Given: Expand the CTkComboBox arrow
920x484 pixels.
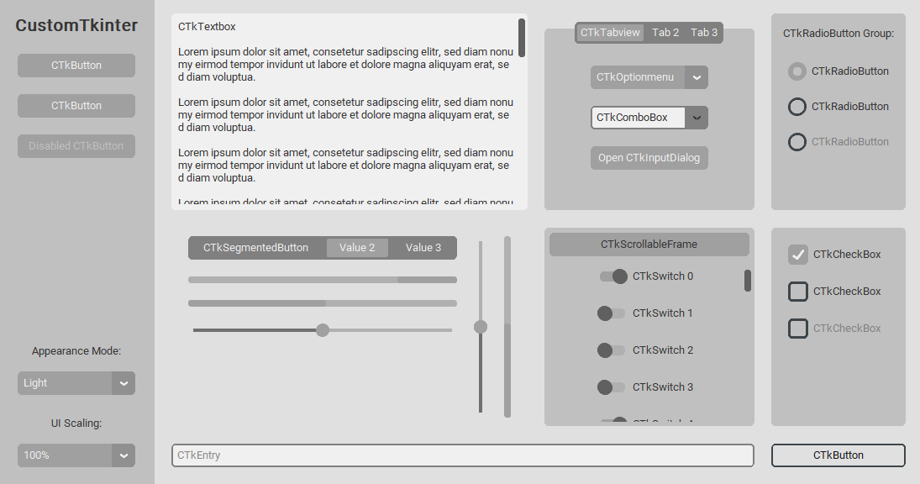Looking at the screenshot, I should (x=697, y=118).
